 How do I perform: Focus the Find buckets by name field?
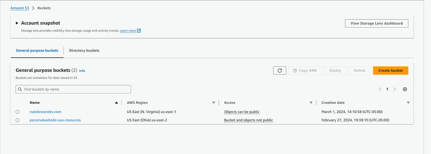(x=73, y=89)
